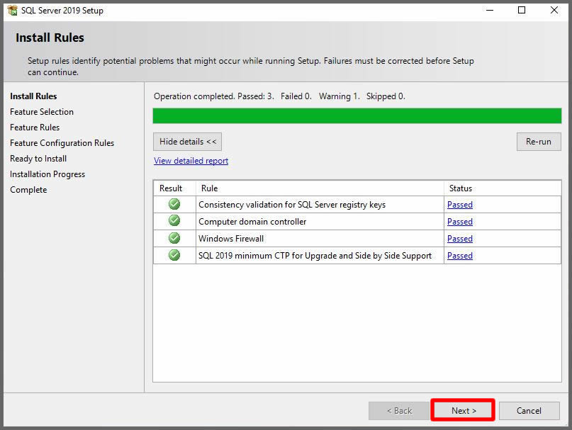The width and height of the screenshot is (572, 430).
Task: Open Passed status for Computer domain controller
Action: pos(459,222)
